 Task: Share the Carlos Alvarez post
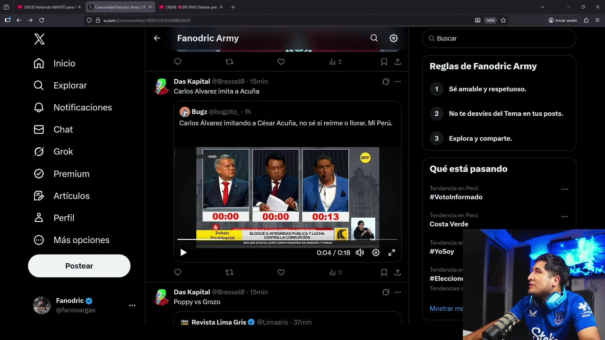click(398, 272)
